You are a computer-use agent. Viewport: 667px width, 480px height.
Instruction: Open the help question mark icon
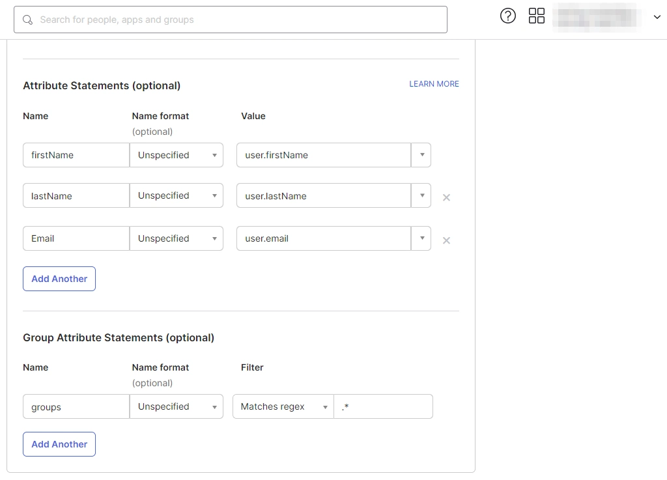click(507, 16)
